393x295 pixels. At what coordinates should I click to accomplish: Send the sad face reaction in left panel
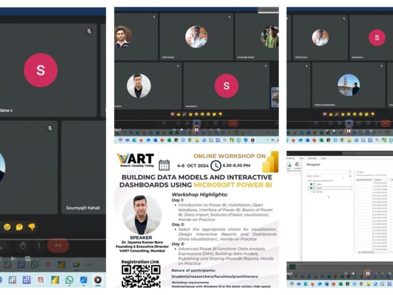pos(7,227)
